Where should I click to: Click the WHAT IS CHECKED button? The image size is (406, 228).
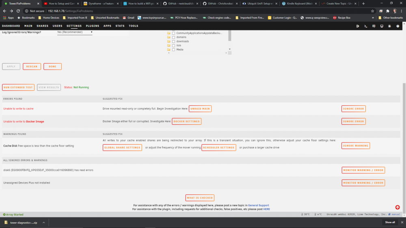coord(200,198)
